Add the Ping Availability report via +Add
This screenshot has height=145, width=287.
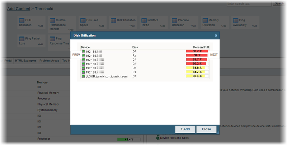point(254,26)
